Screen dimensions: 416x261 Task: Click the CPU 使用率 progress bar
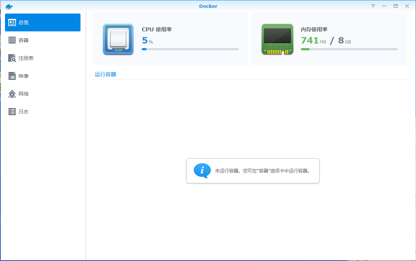pyautogui.click(x=190, y=49)
